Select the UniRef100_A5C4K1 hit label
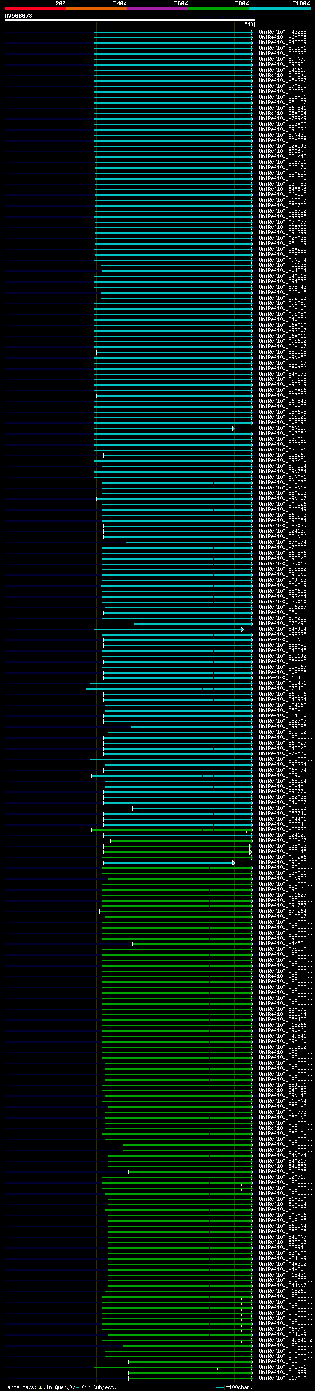This screenshot has width=315, height=1391. [282, 683]
